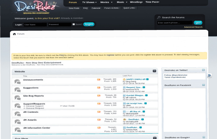
Task: Focus the User Name field
Action: pos(35,24)
